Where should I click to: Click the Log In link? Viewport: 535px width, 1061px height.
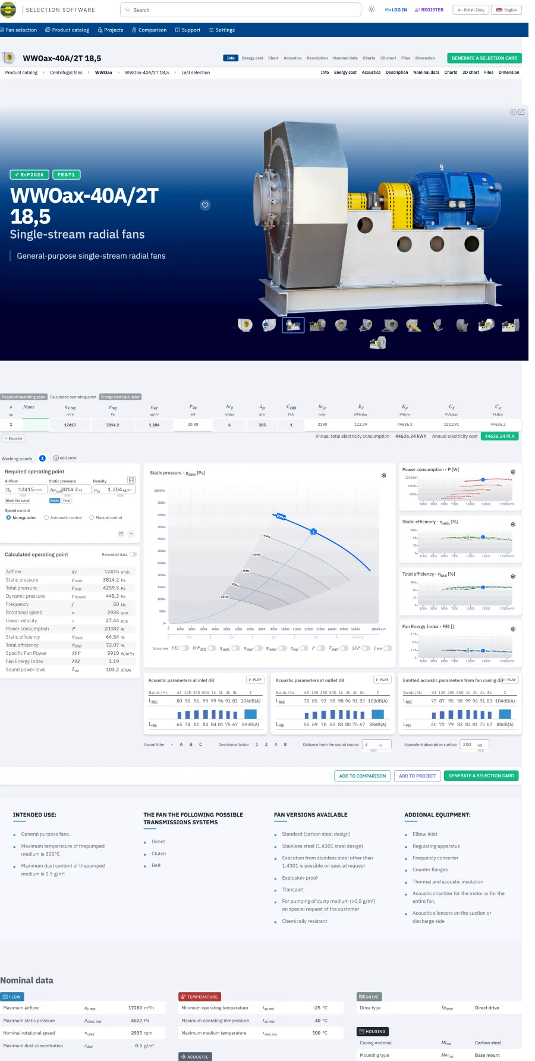coord(396,10)
